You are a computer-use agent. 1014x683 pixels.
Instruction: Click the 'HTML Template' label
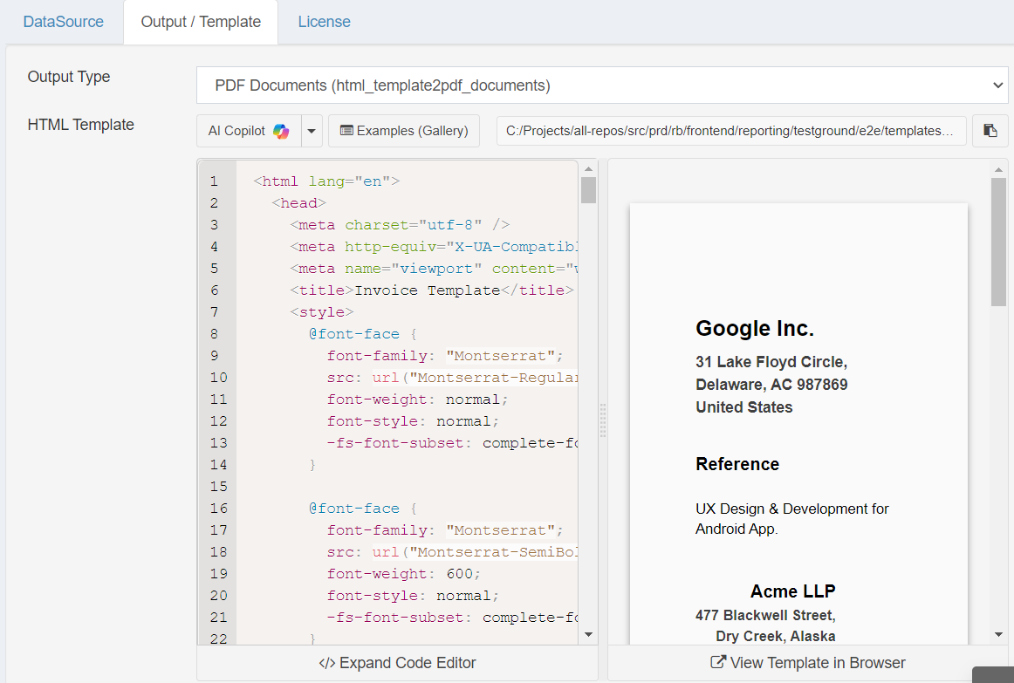click(x=81, y=125)
